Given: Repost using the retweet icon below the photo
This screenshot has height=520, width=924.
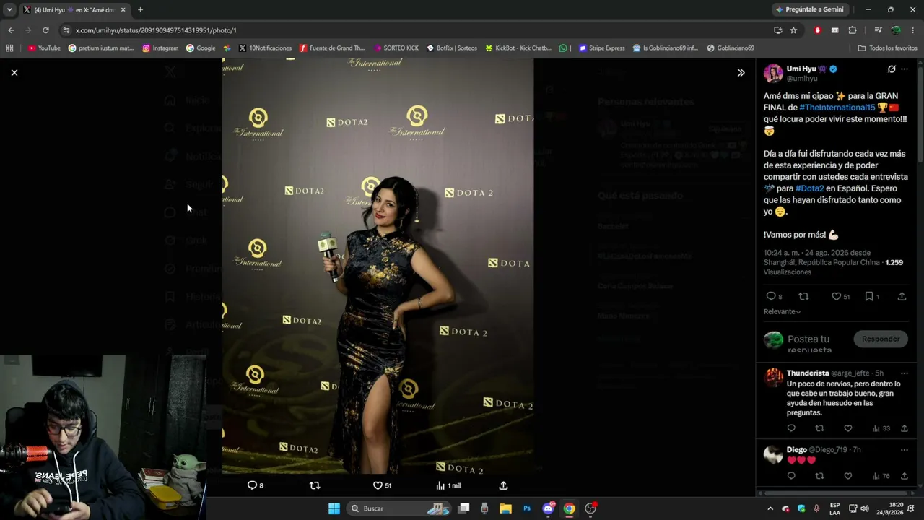Looking at the screenshot, I should tap(315, 485).
